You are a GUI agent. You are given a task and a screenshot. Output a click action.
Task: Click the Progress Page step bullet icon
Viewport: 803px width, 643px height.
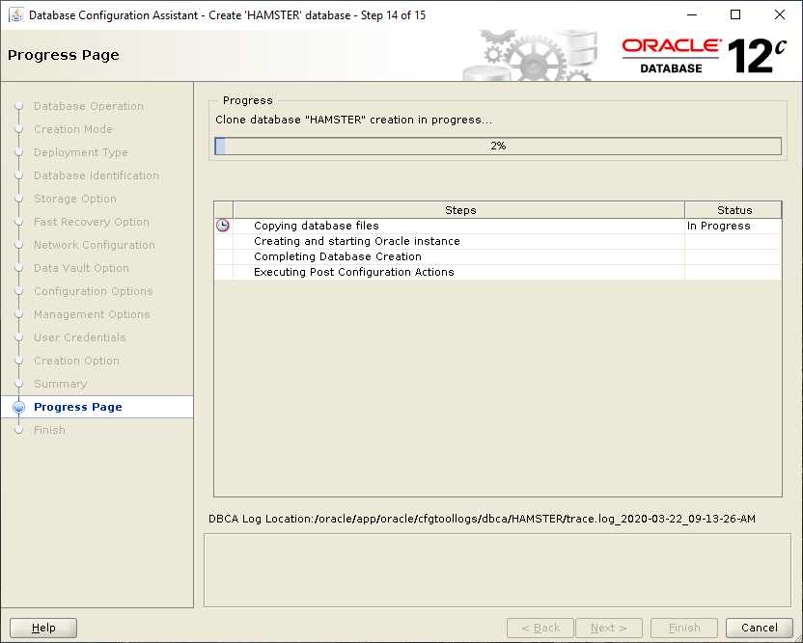coord(19,407)
